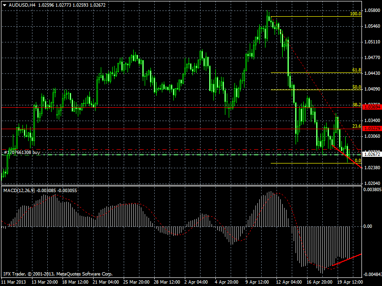Screen dimensions: 382x286
Task: Click the MACD(12,26,9) indicator label
Action: coord(19,190)
